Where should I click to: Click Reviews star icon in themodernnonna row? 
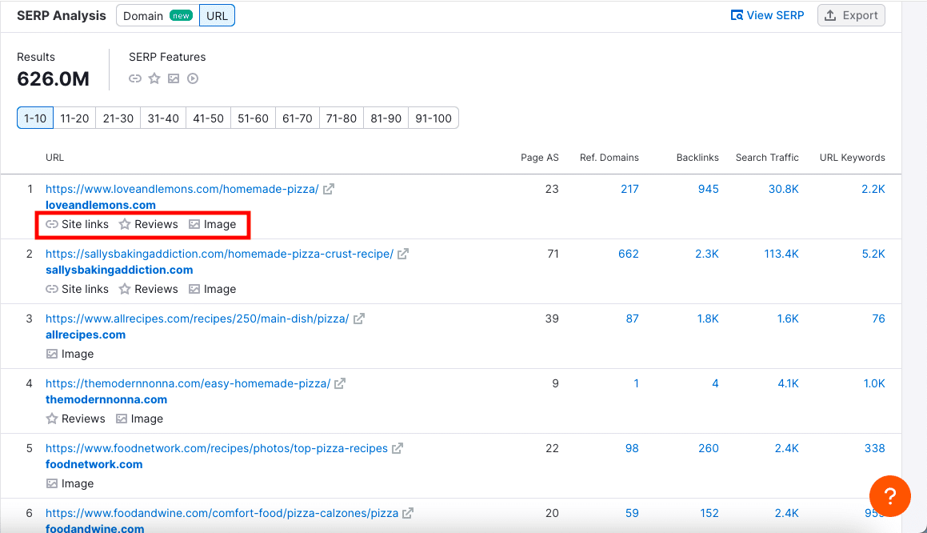pos(52,419)
